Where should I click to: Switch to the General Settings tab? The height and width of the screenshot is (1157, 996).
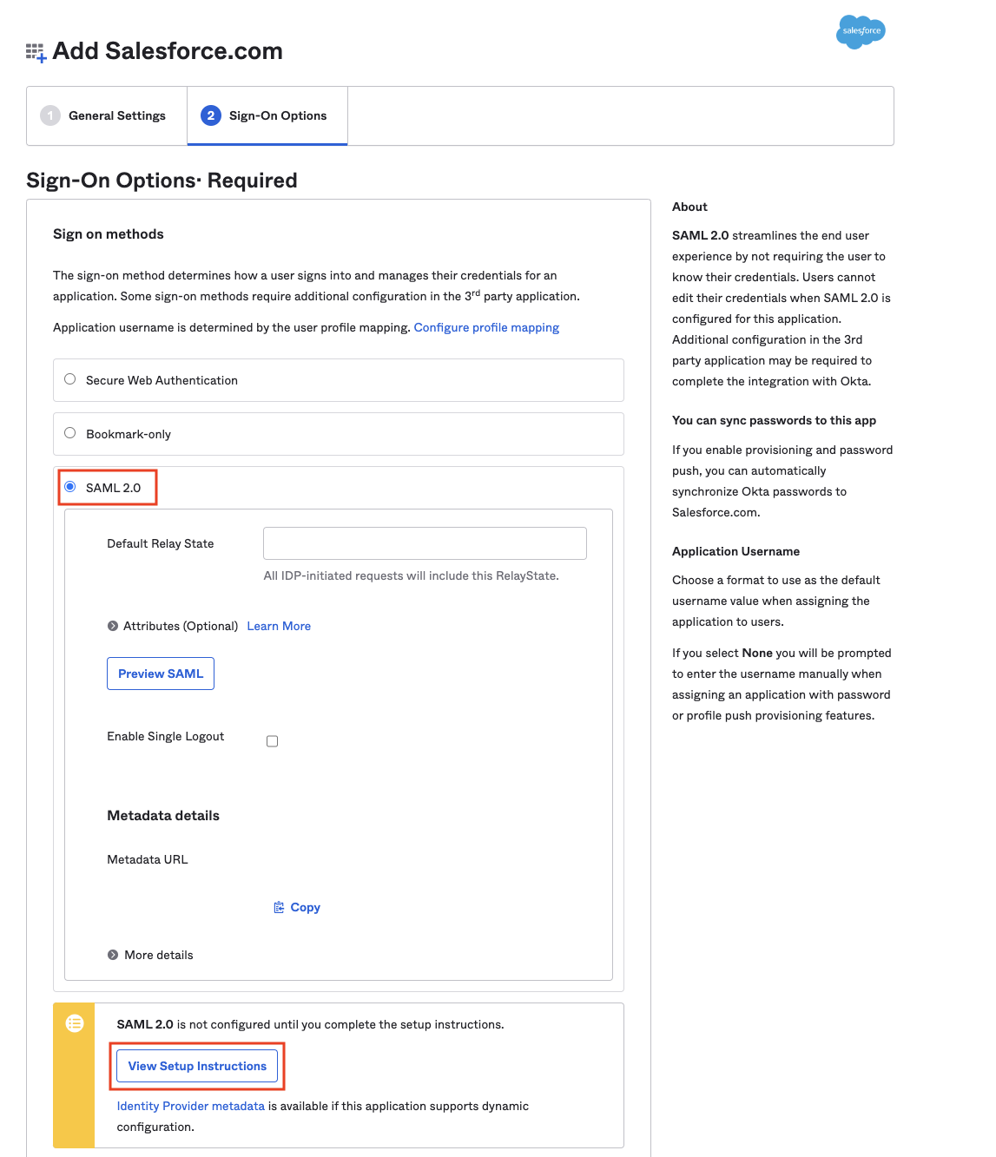[116, 115]
